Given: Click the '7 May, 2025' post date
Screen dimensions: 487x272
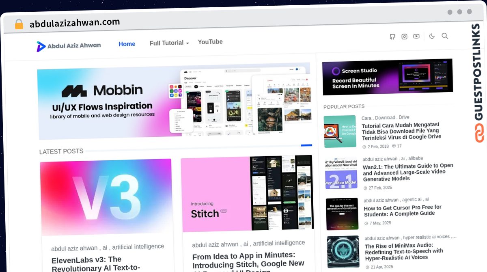Looking at the screenshot, I should click(x=378, y=223).
